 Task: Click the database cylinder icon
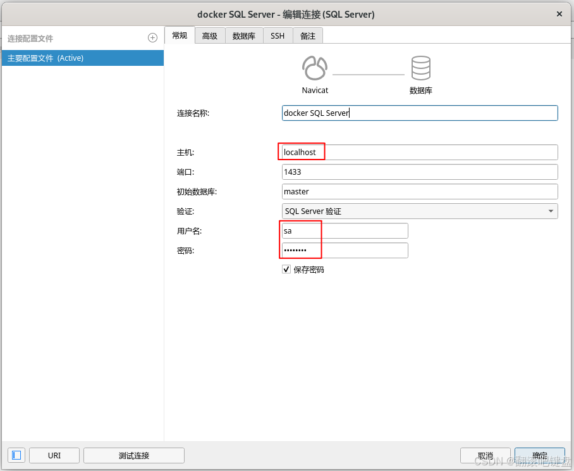click(x=420, y=68)
